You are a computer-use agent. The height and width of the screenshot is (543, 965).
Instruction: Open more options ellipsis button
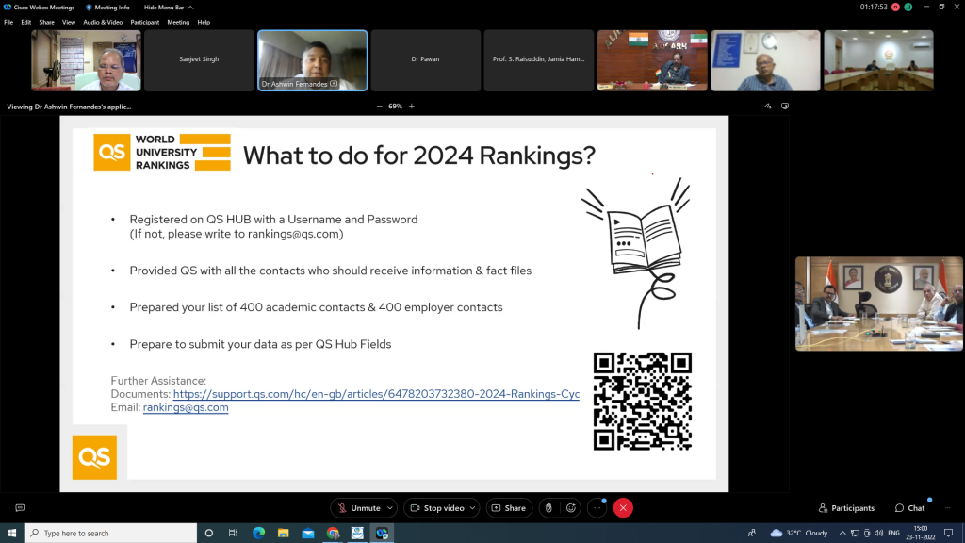tap(597, 508)
